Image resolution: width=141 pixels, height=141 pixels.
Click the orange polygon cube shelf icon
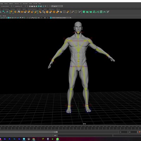(47, 12)
